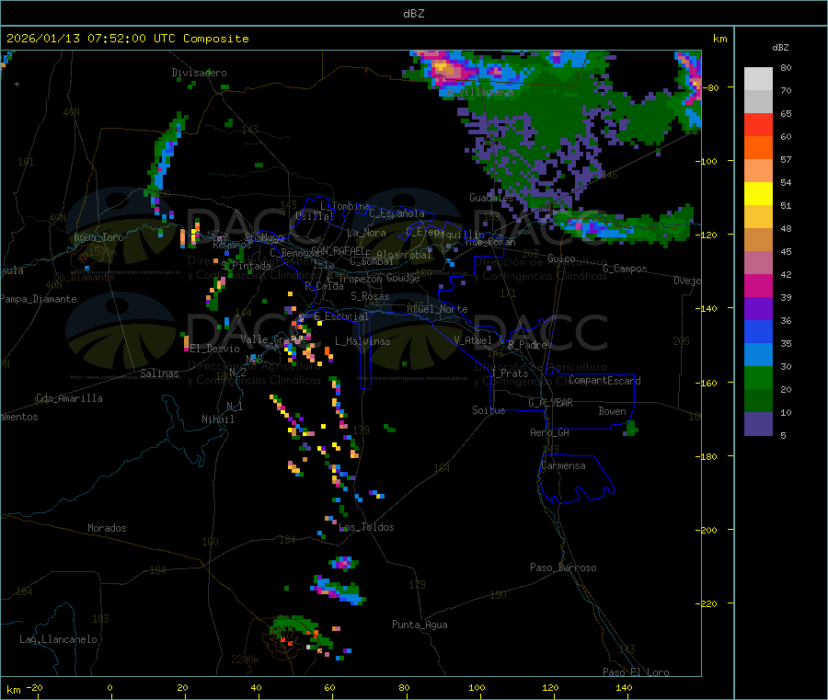Click the J_Prats map label
Image resolution: width=828 pixels, height=700 pixels.
509,373
